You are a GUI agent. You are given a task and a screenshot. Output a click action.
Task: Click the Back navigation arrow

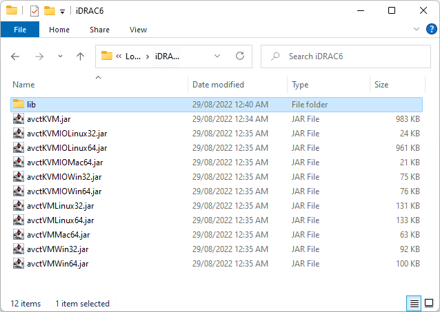tap(15, 56)
